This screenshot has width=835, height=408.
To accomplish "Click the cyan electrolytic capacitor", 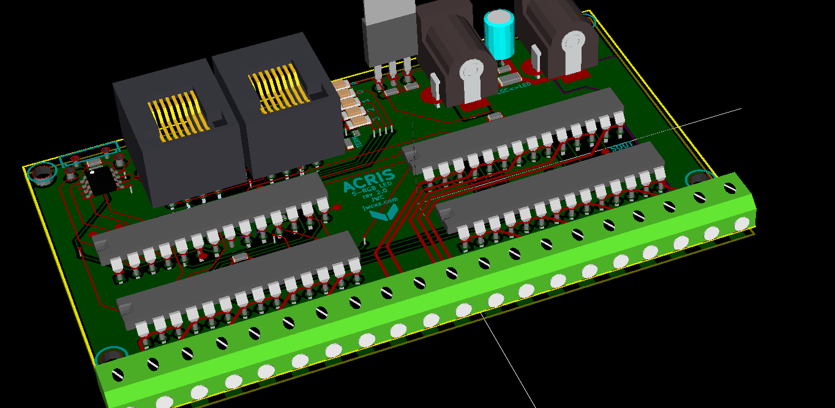I will pos(499,34).
